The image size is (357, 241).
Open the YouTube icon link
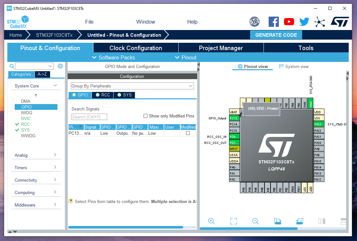pos(289,22)
